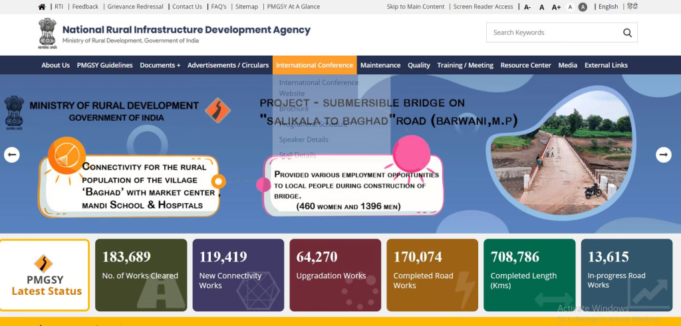Screen dimensions: 681x326
Task: Show previous banner slide with left arrow
Action: point(12,155)
